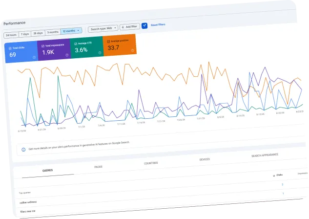Select the 3 months range
Screen dimensions: 309x219
point(53,32)
